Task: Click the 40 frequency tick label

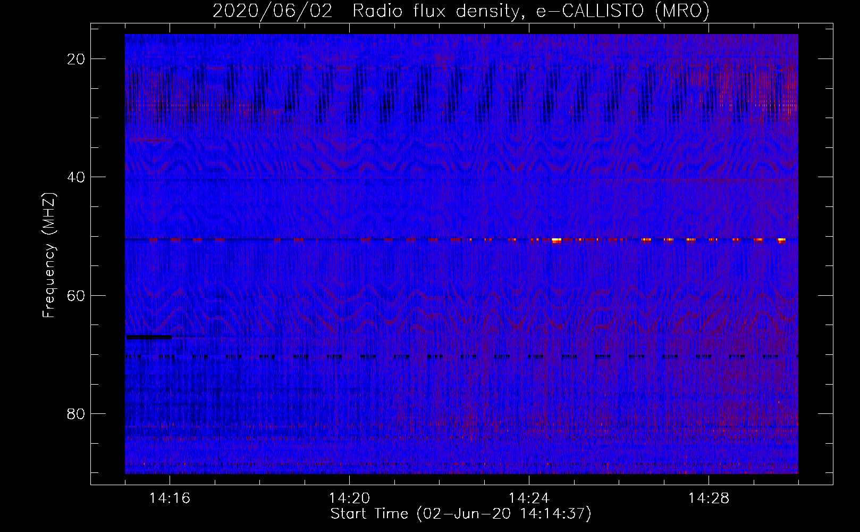Action: coord(76,177)
